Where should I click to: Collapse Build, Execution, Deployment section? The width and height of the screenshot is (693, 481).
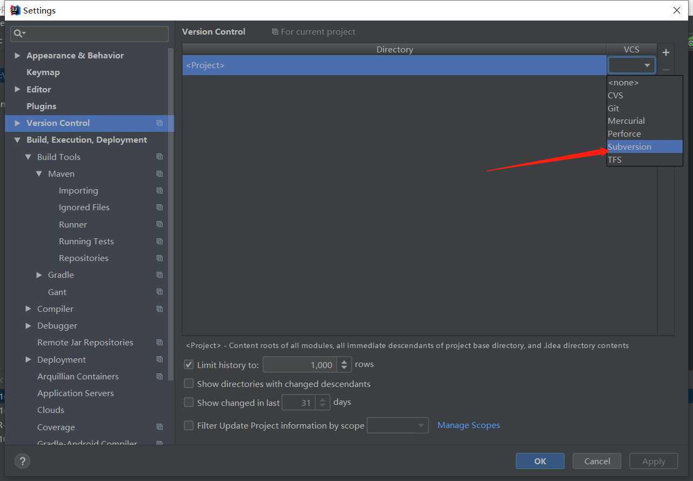17,140
